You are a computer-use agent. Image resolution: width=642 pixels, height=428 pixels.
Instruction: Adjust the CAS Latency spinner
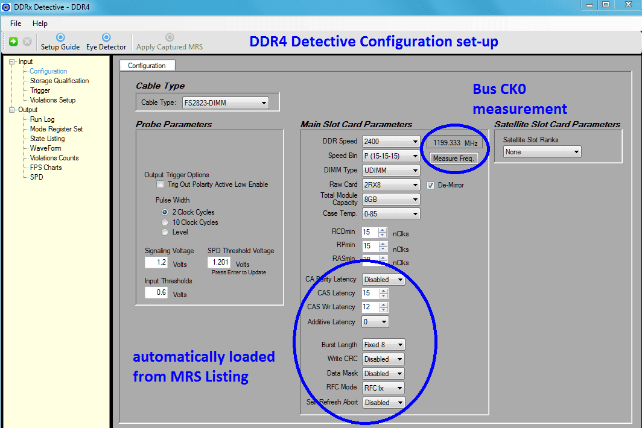(x=383, y=293)
